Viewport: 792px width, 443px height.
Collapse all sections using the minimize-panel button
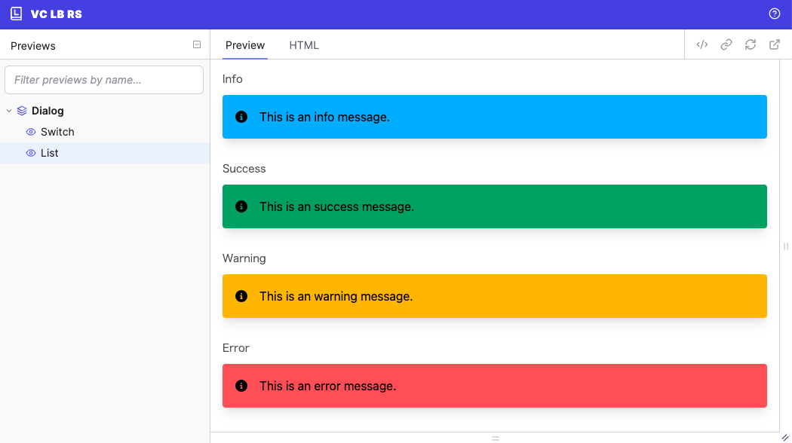(197, 44)
